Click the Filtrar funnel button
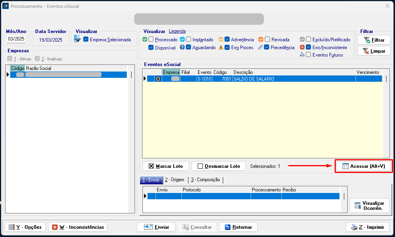Viewport: 395px width, 237px height. [x=374, y=40]
